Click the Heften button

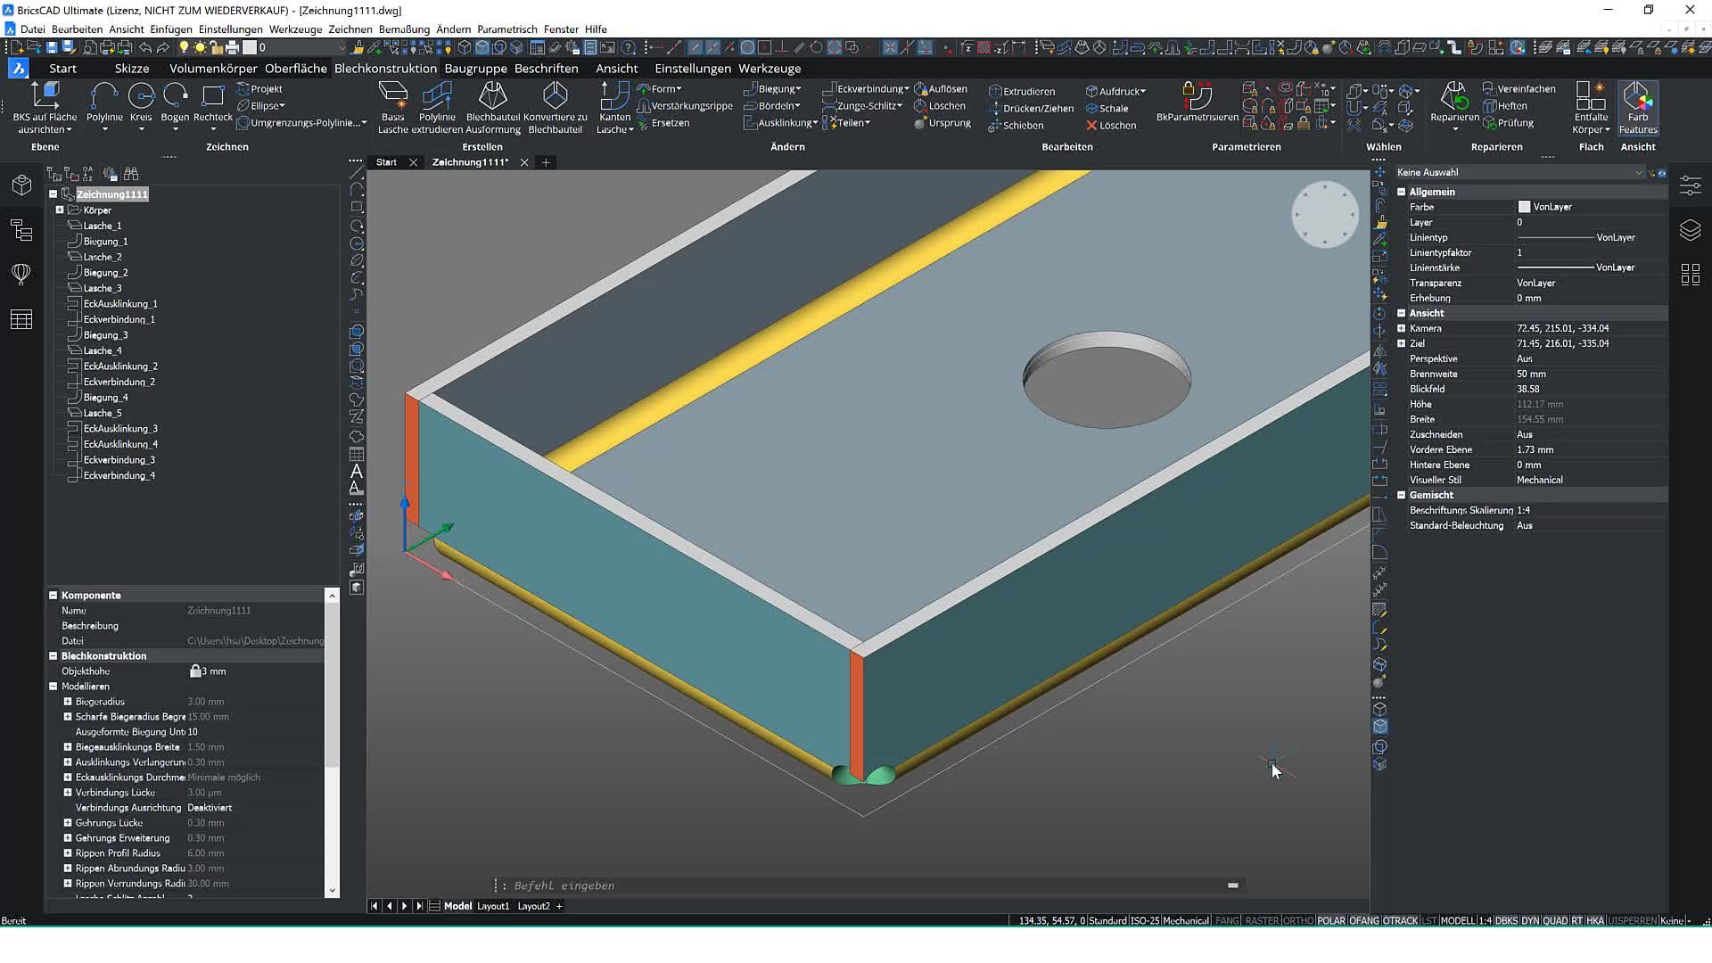coord(1504,105)
